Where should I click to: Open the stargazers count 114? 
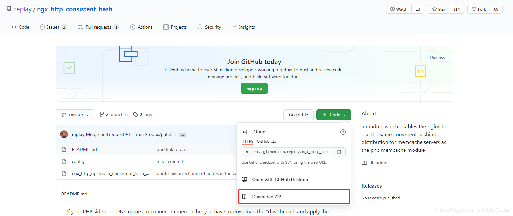point(456,9)
